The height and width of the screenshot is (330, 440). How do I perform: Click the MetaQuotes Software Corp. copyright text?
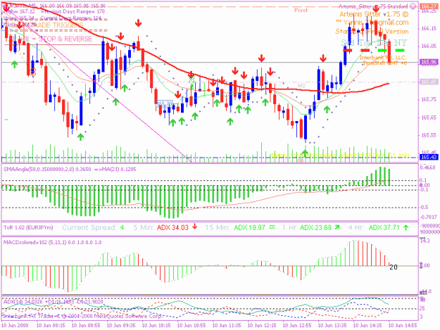coord(82,316)
